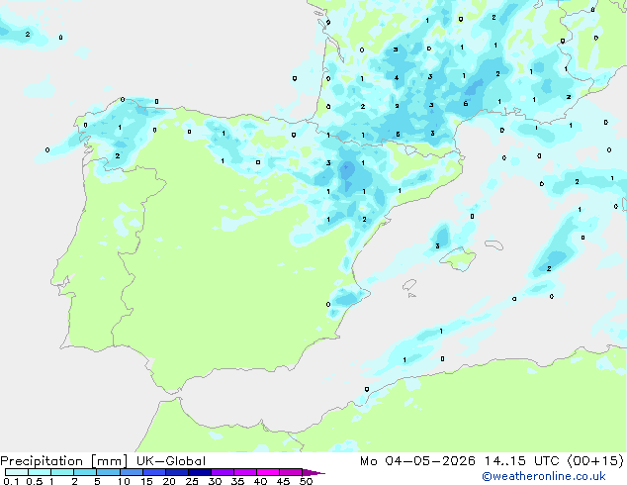Click the above-50 arrow tip of legend

coord(313,472)
